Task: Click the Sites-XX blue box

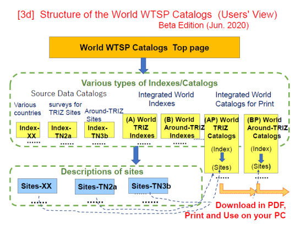Action: click(37, 186)
